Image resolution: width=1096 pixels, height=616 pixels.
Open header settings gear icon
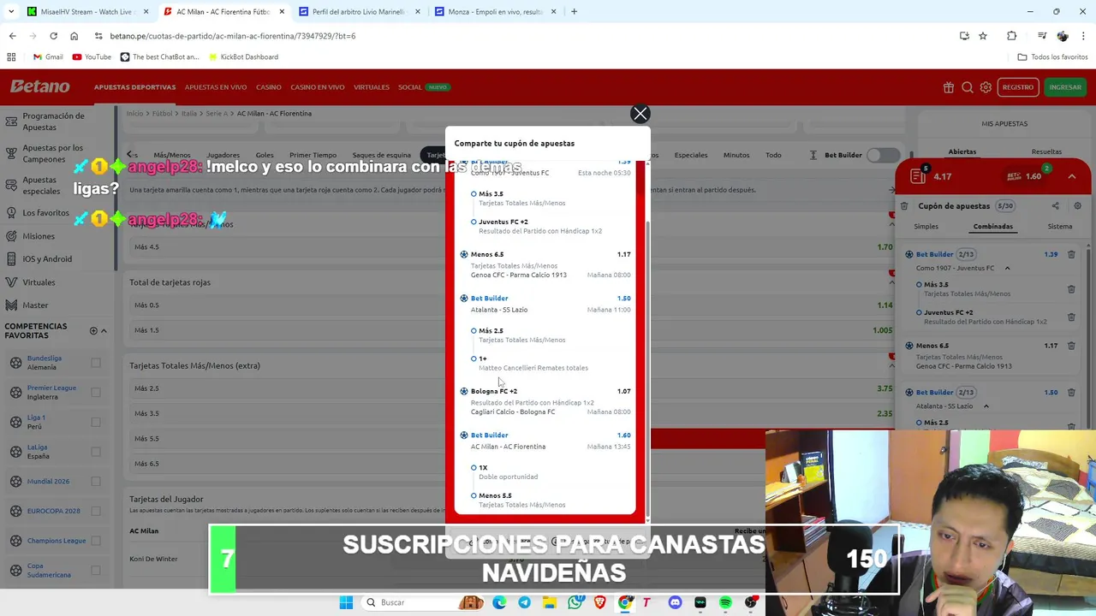click(986, 87)
